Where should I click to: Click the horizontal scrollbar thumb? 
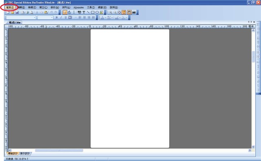click(x=59, y=150)
